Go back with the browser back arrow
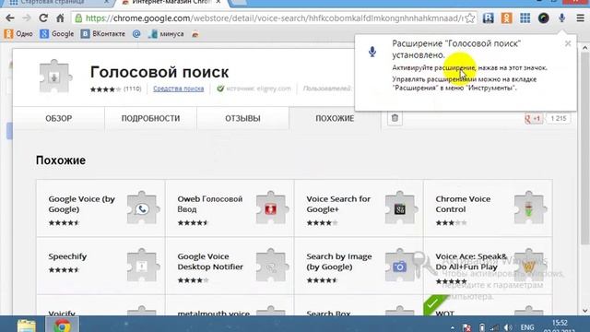 10,18
